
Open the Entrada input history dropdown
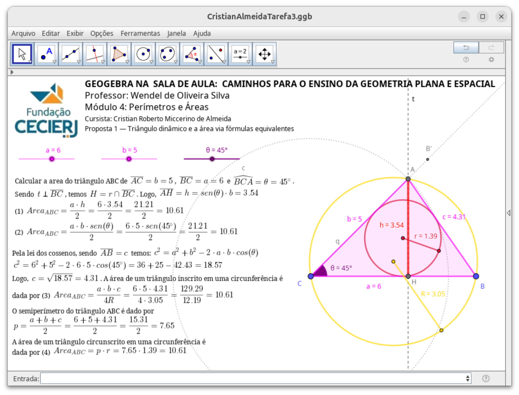point(467,378)
